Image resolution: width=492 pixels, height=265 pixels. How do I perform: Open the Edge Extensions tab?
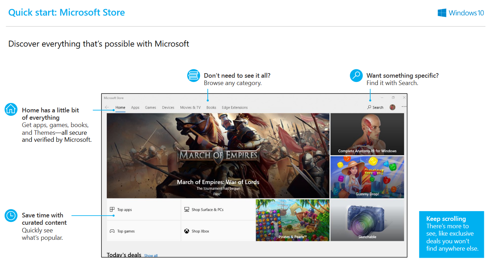(x=235, y=107)
